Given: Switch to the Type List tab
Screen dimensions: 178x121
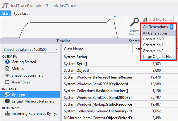Looking at the screenshot, I should (21, 14).
